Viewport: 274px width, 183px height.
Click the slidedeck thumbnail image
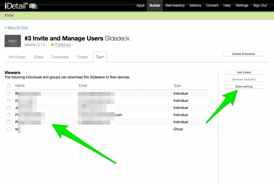(13, 41)
